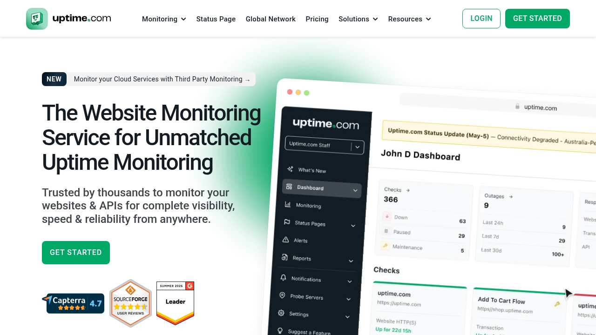Open the SourceForge User Reviews badge
The width and height of the screenshot is (596, 335).
(x=130, y=303)
